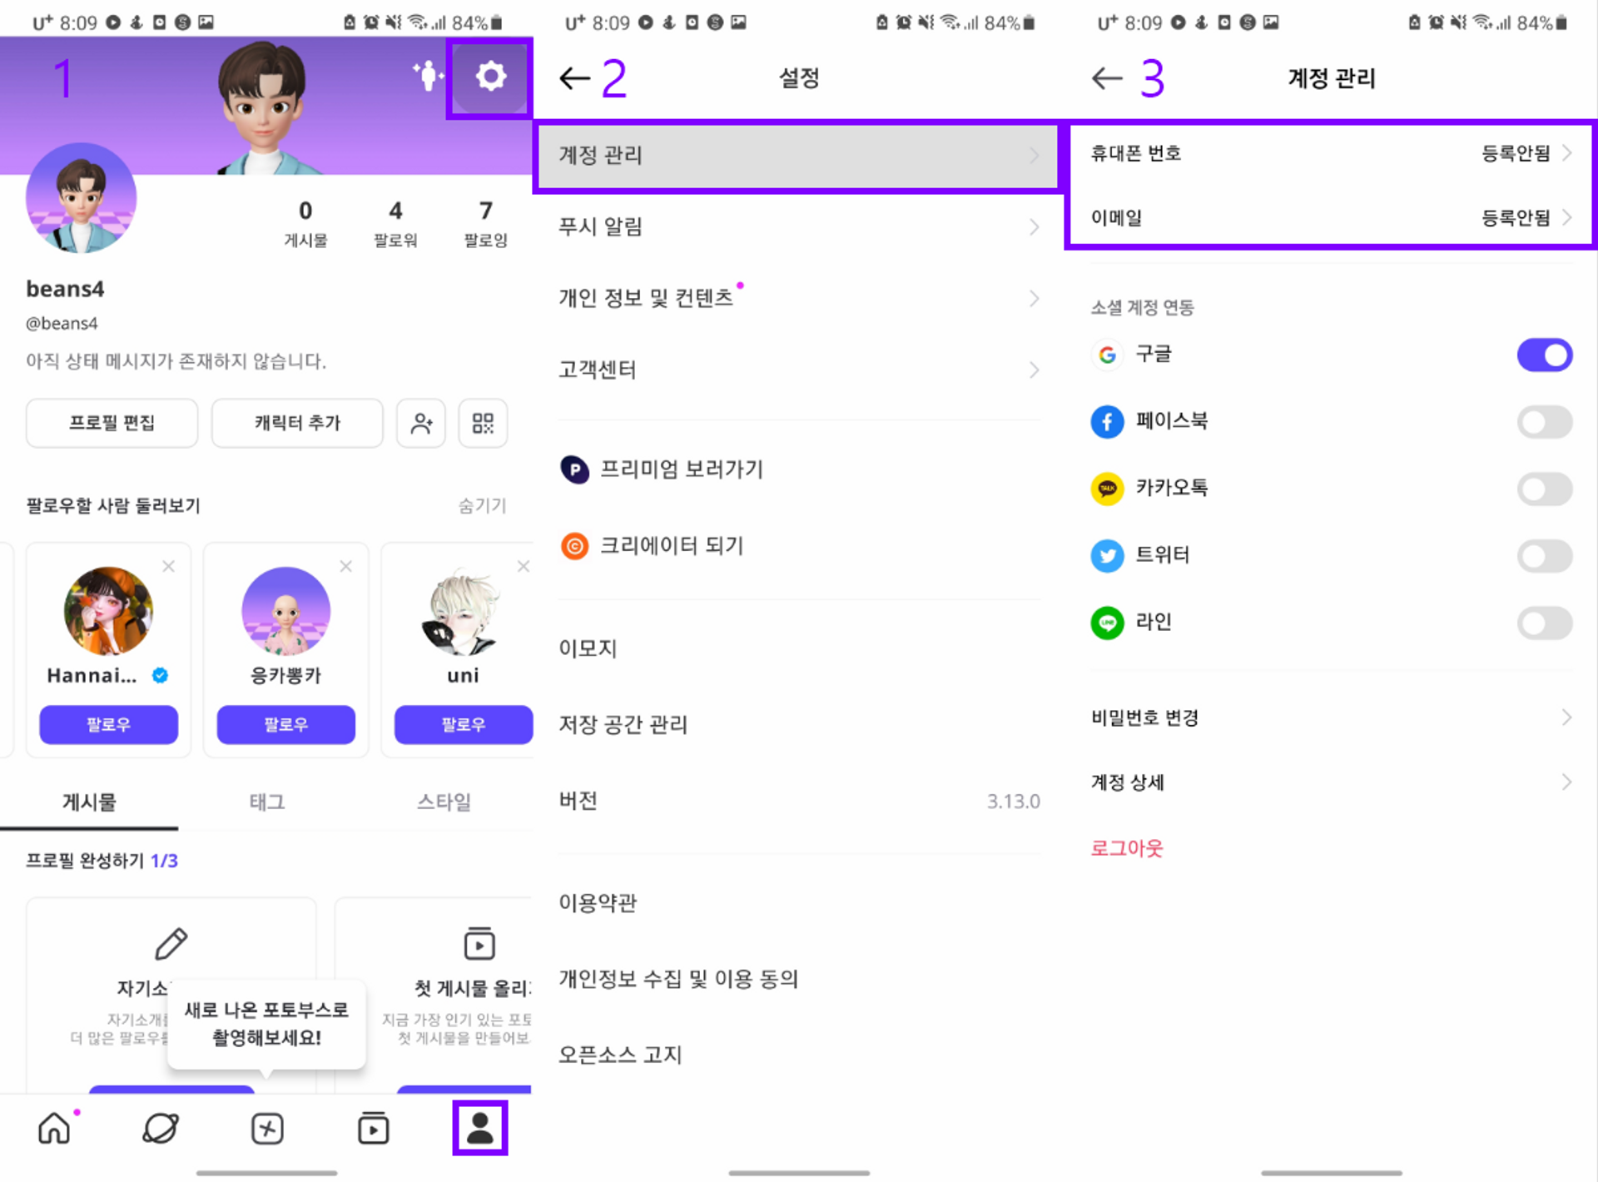
Task: Open the 휴대폰 번호 row chevron
Action: pyautogui.click(x=1566, y=153)
